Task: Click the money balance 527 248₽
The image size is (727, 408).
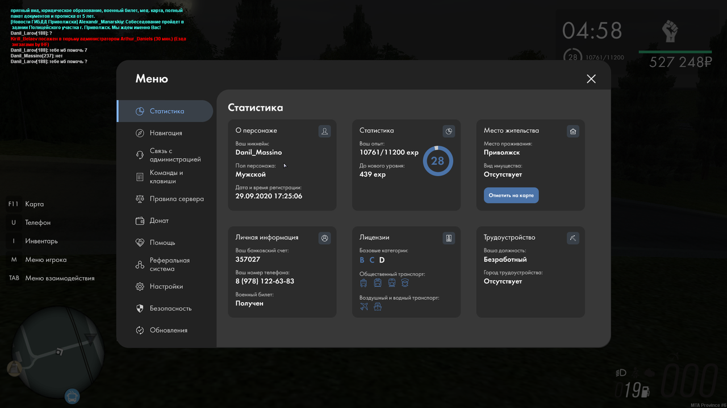Action: pos(680,62)
